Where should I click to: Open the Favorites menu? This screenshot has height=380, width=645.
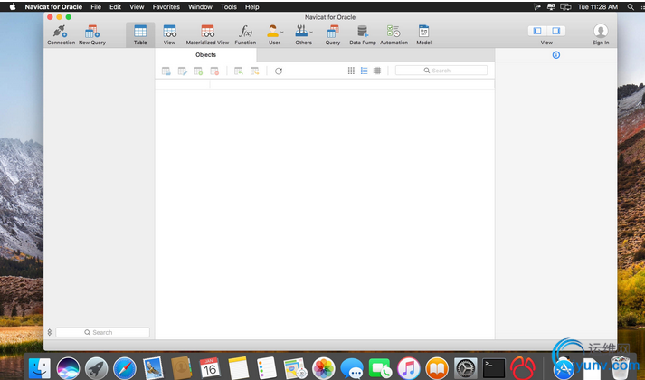coord(166,6)
